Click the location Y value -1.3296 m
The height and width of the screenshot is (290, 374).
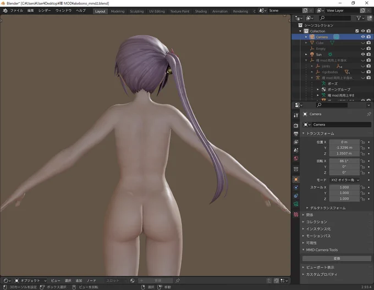tap(344, 148)
